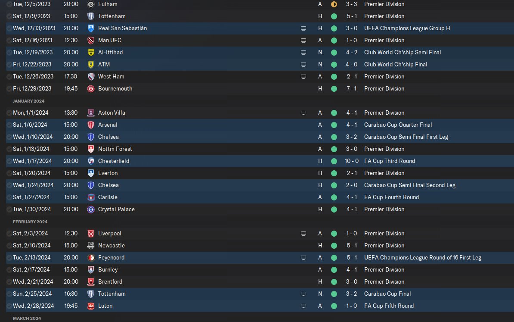
Task: Open the Newcastle team link
Action: coord(111,246)
